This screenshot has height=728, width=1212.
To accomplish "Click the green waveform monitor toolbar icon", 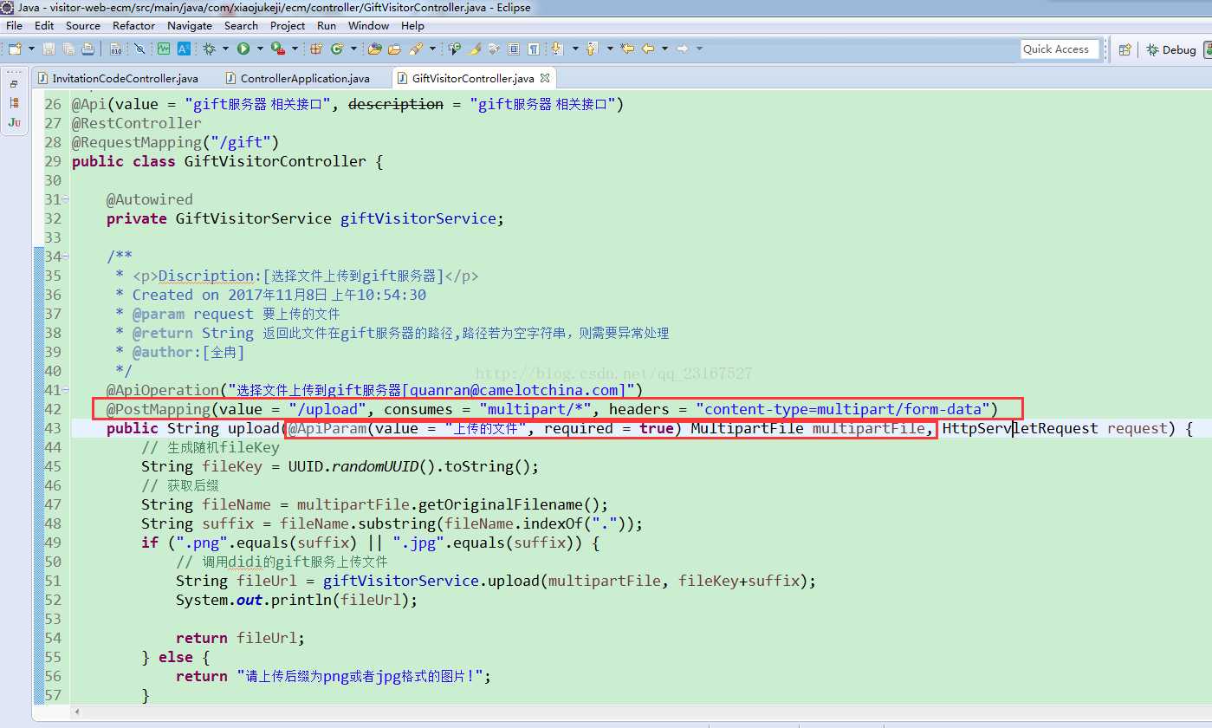I will click(x=164, y=49).
